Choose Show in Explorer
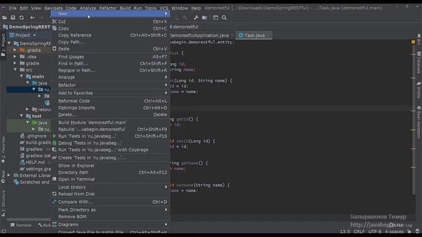 point(110,165)
